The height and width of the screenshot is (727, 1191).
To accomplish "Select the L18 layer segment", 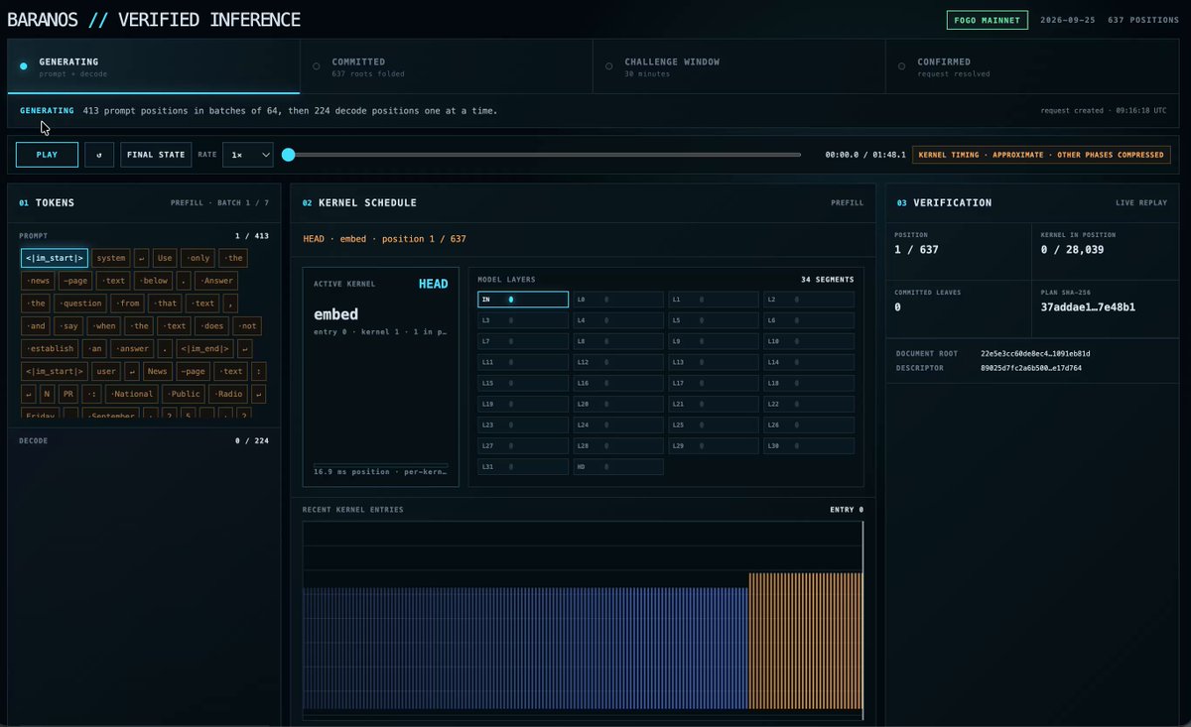I will tap(809, 383).
